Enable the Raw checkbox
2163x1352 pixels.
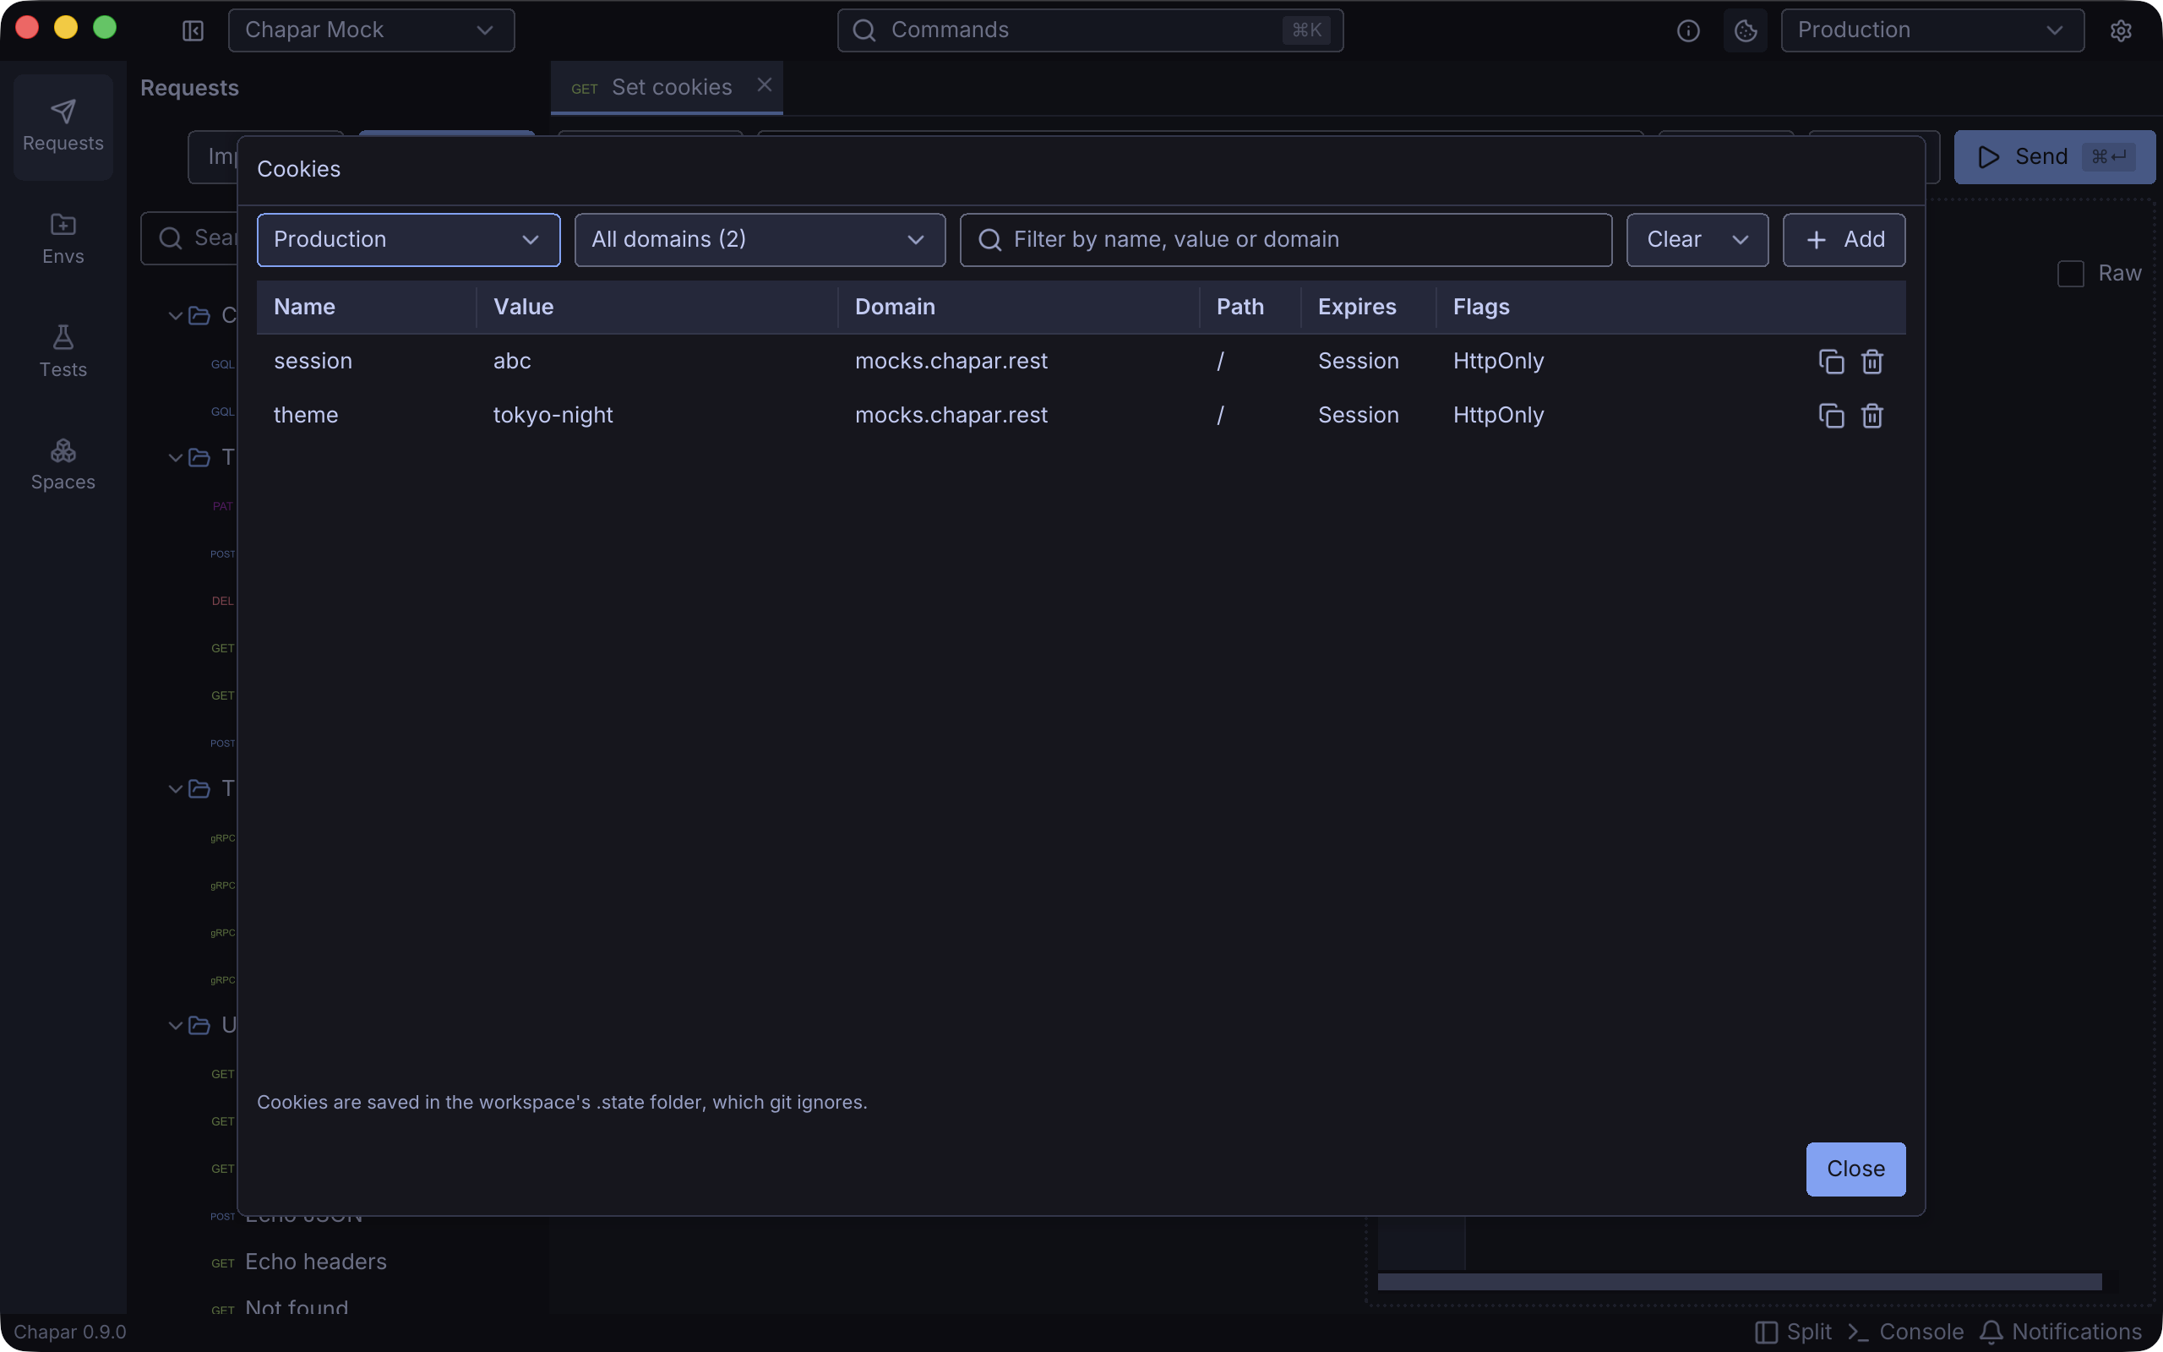coord(2070,274)
